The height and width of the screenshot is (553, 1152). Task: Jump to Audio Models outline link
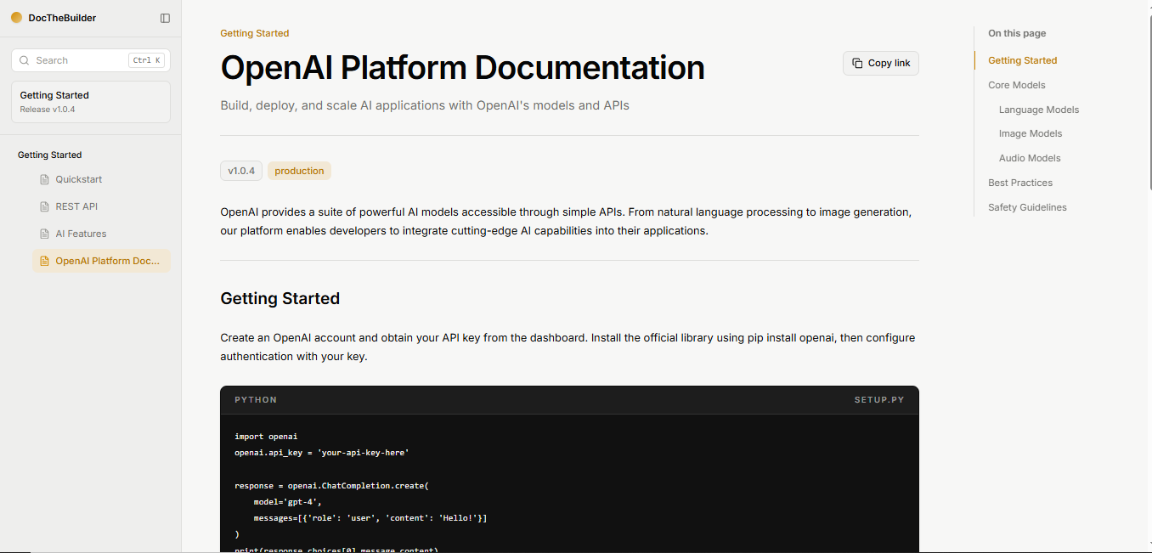point(1030,158)
